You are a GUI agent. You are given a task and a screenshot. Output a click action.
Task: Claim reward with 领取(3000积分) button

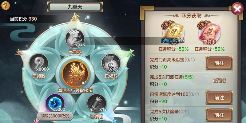pyautogui.click(x=55, y=116)
